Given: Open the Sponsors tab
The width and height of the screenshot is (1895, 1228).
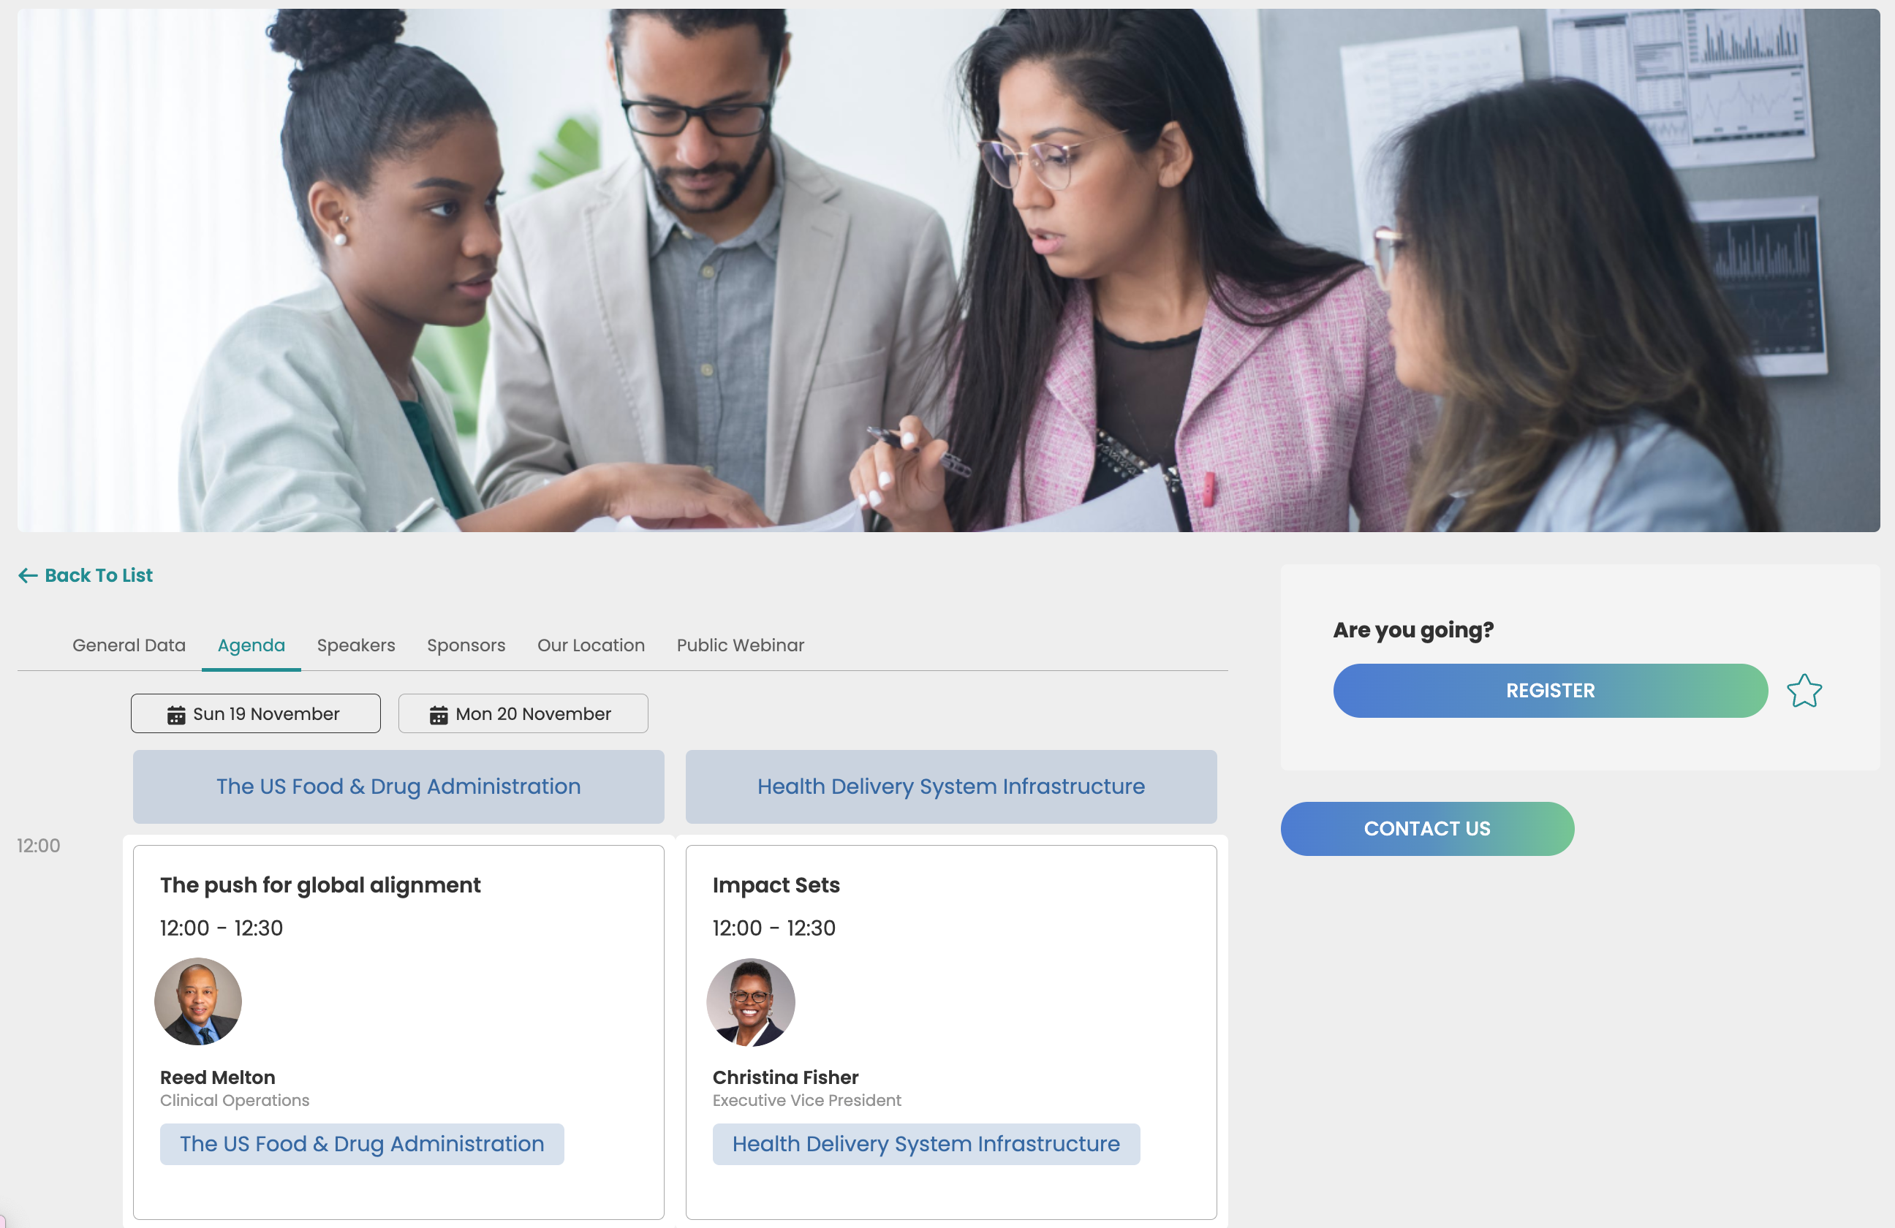Looking at the screenshot, I should [466, 645].
